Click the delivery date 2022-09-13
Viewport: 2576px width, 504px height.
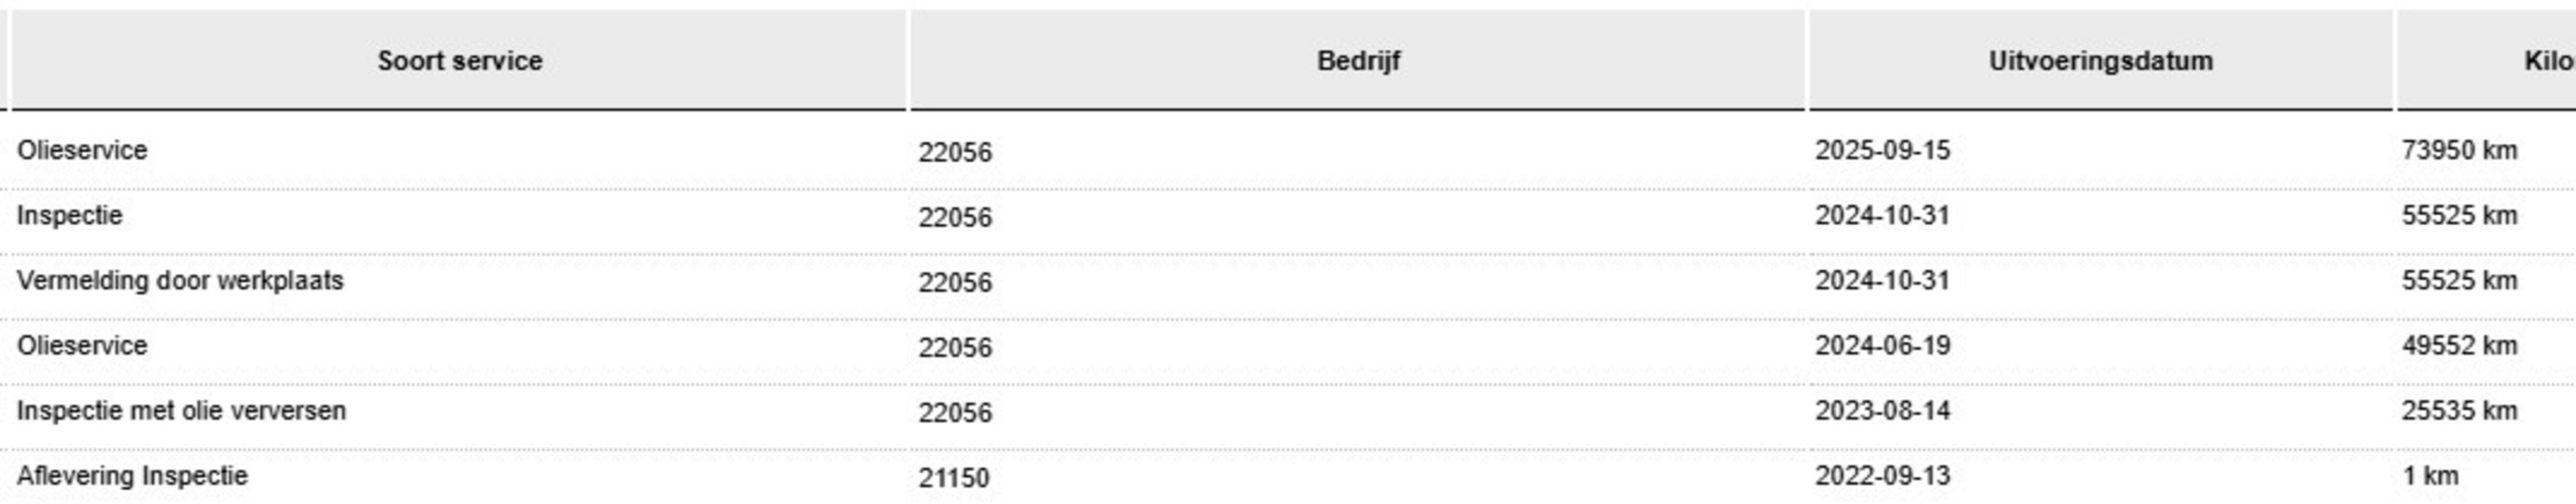1882,476
